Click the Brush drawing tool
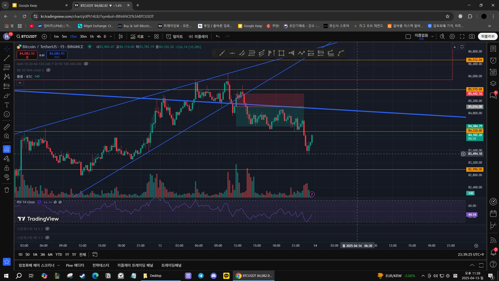This screenshot has width=499, height=281. 7,96
